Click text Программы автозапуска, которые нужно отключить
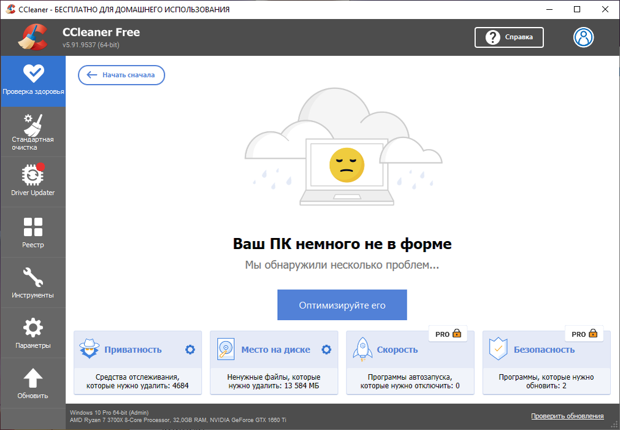The height and width of the screenshot is (430, 620). pyautogui.click(x=410, y=382)
